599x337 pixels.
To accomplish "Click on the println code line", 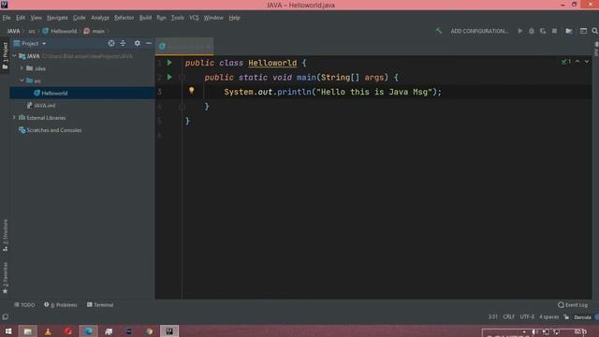I will coord(333,92).
